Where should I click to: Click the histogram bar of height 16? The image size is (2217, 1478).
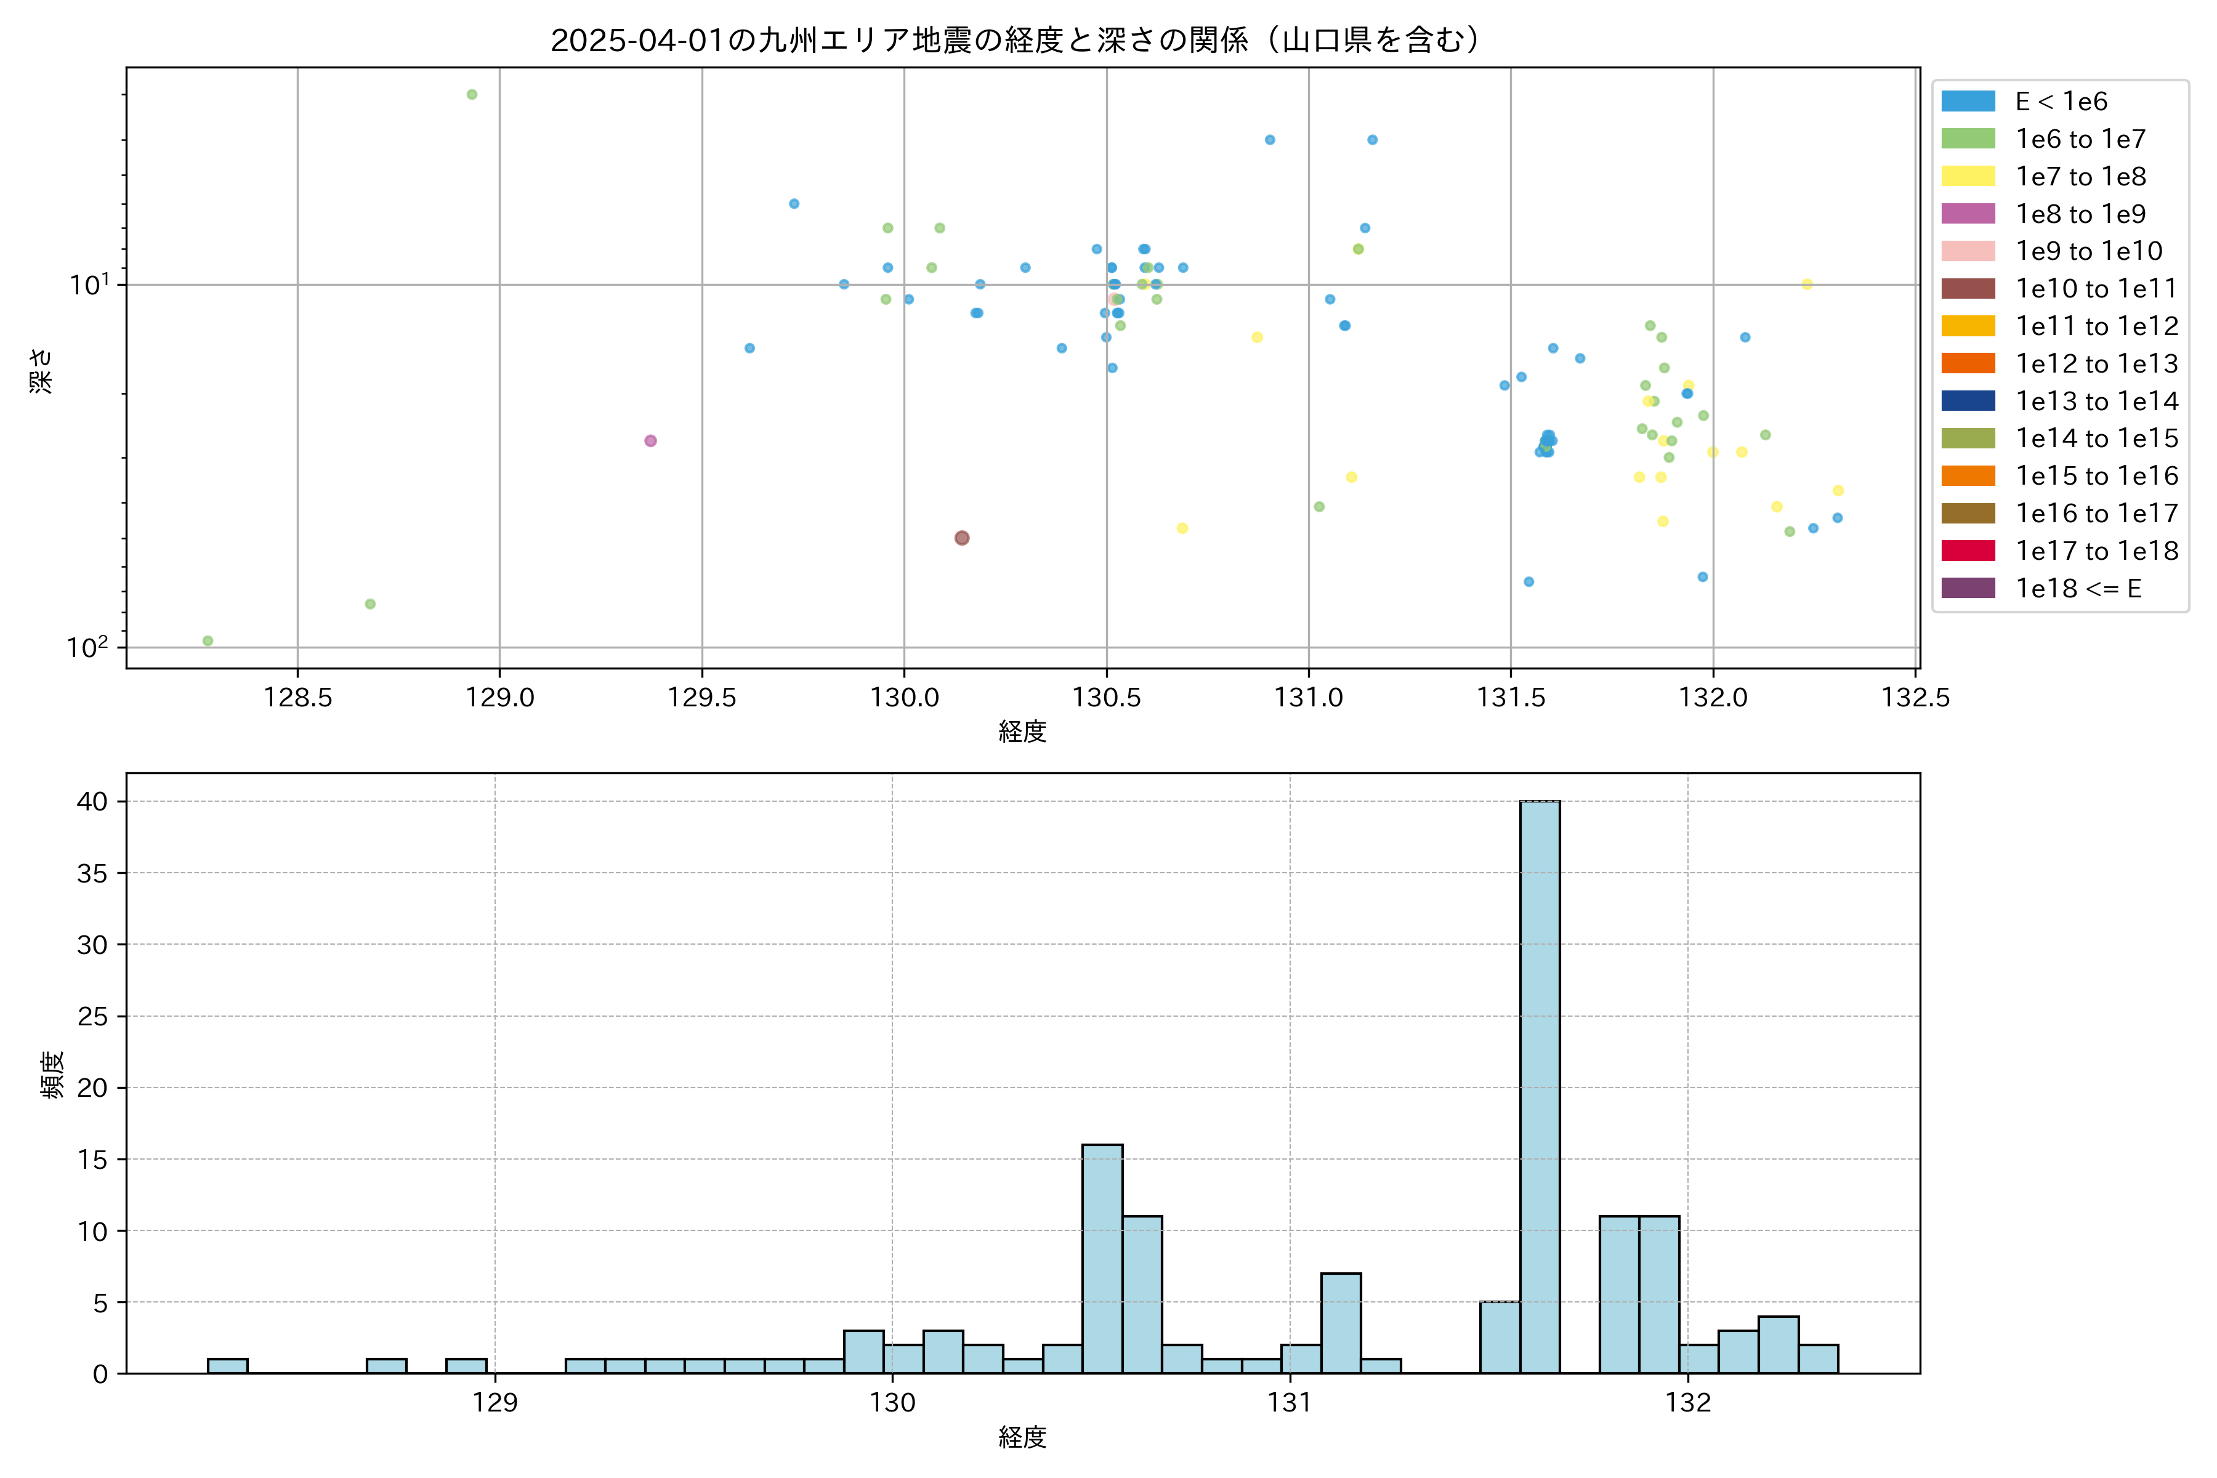pyautogui.click(x=1102, y=1258)
